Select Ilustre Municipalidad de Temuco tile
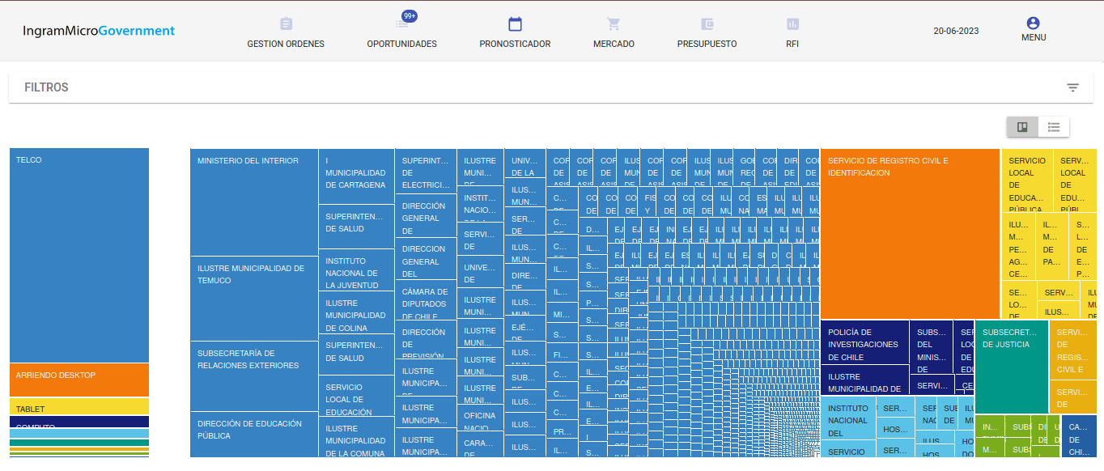The height and width of the screenshot is (471, 1104). point(254,298)
